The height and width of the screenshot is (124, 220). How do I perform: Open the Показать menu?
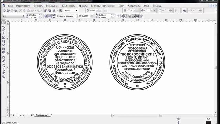click(x=38, y=6)
